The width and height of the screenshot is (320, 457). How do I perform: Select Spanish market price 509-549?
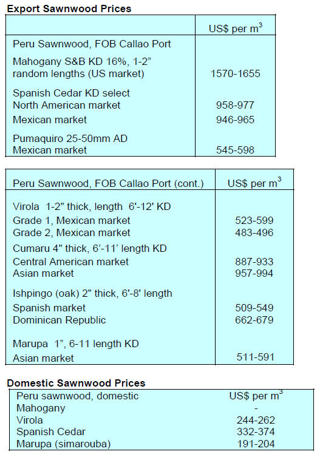click(254, 308)
